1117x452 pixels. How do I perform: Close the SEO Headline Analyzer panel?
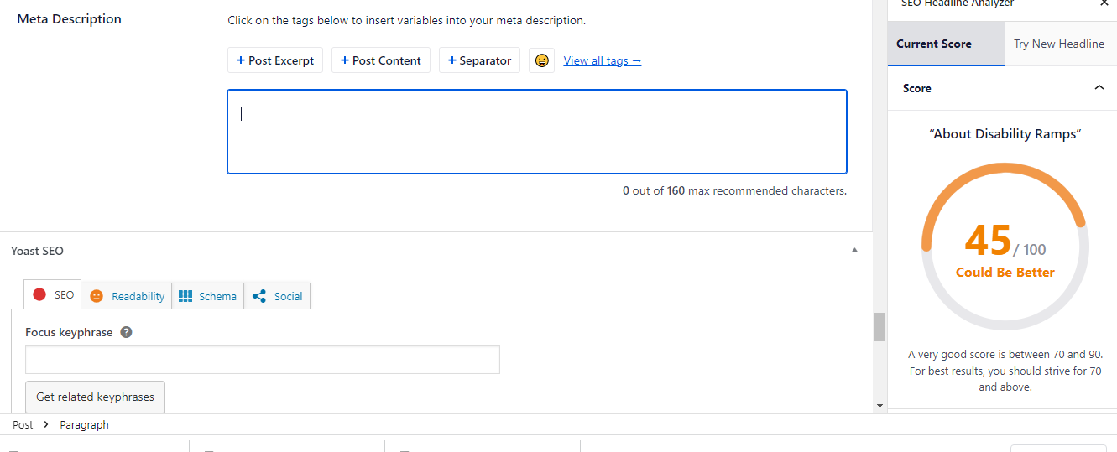click(1104, 3)
